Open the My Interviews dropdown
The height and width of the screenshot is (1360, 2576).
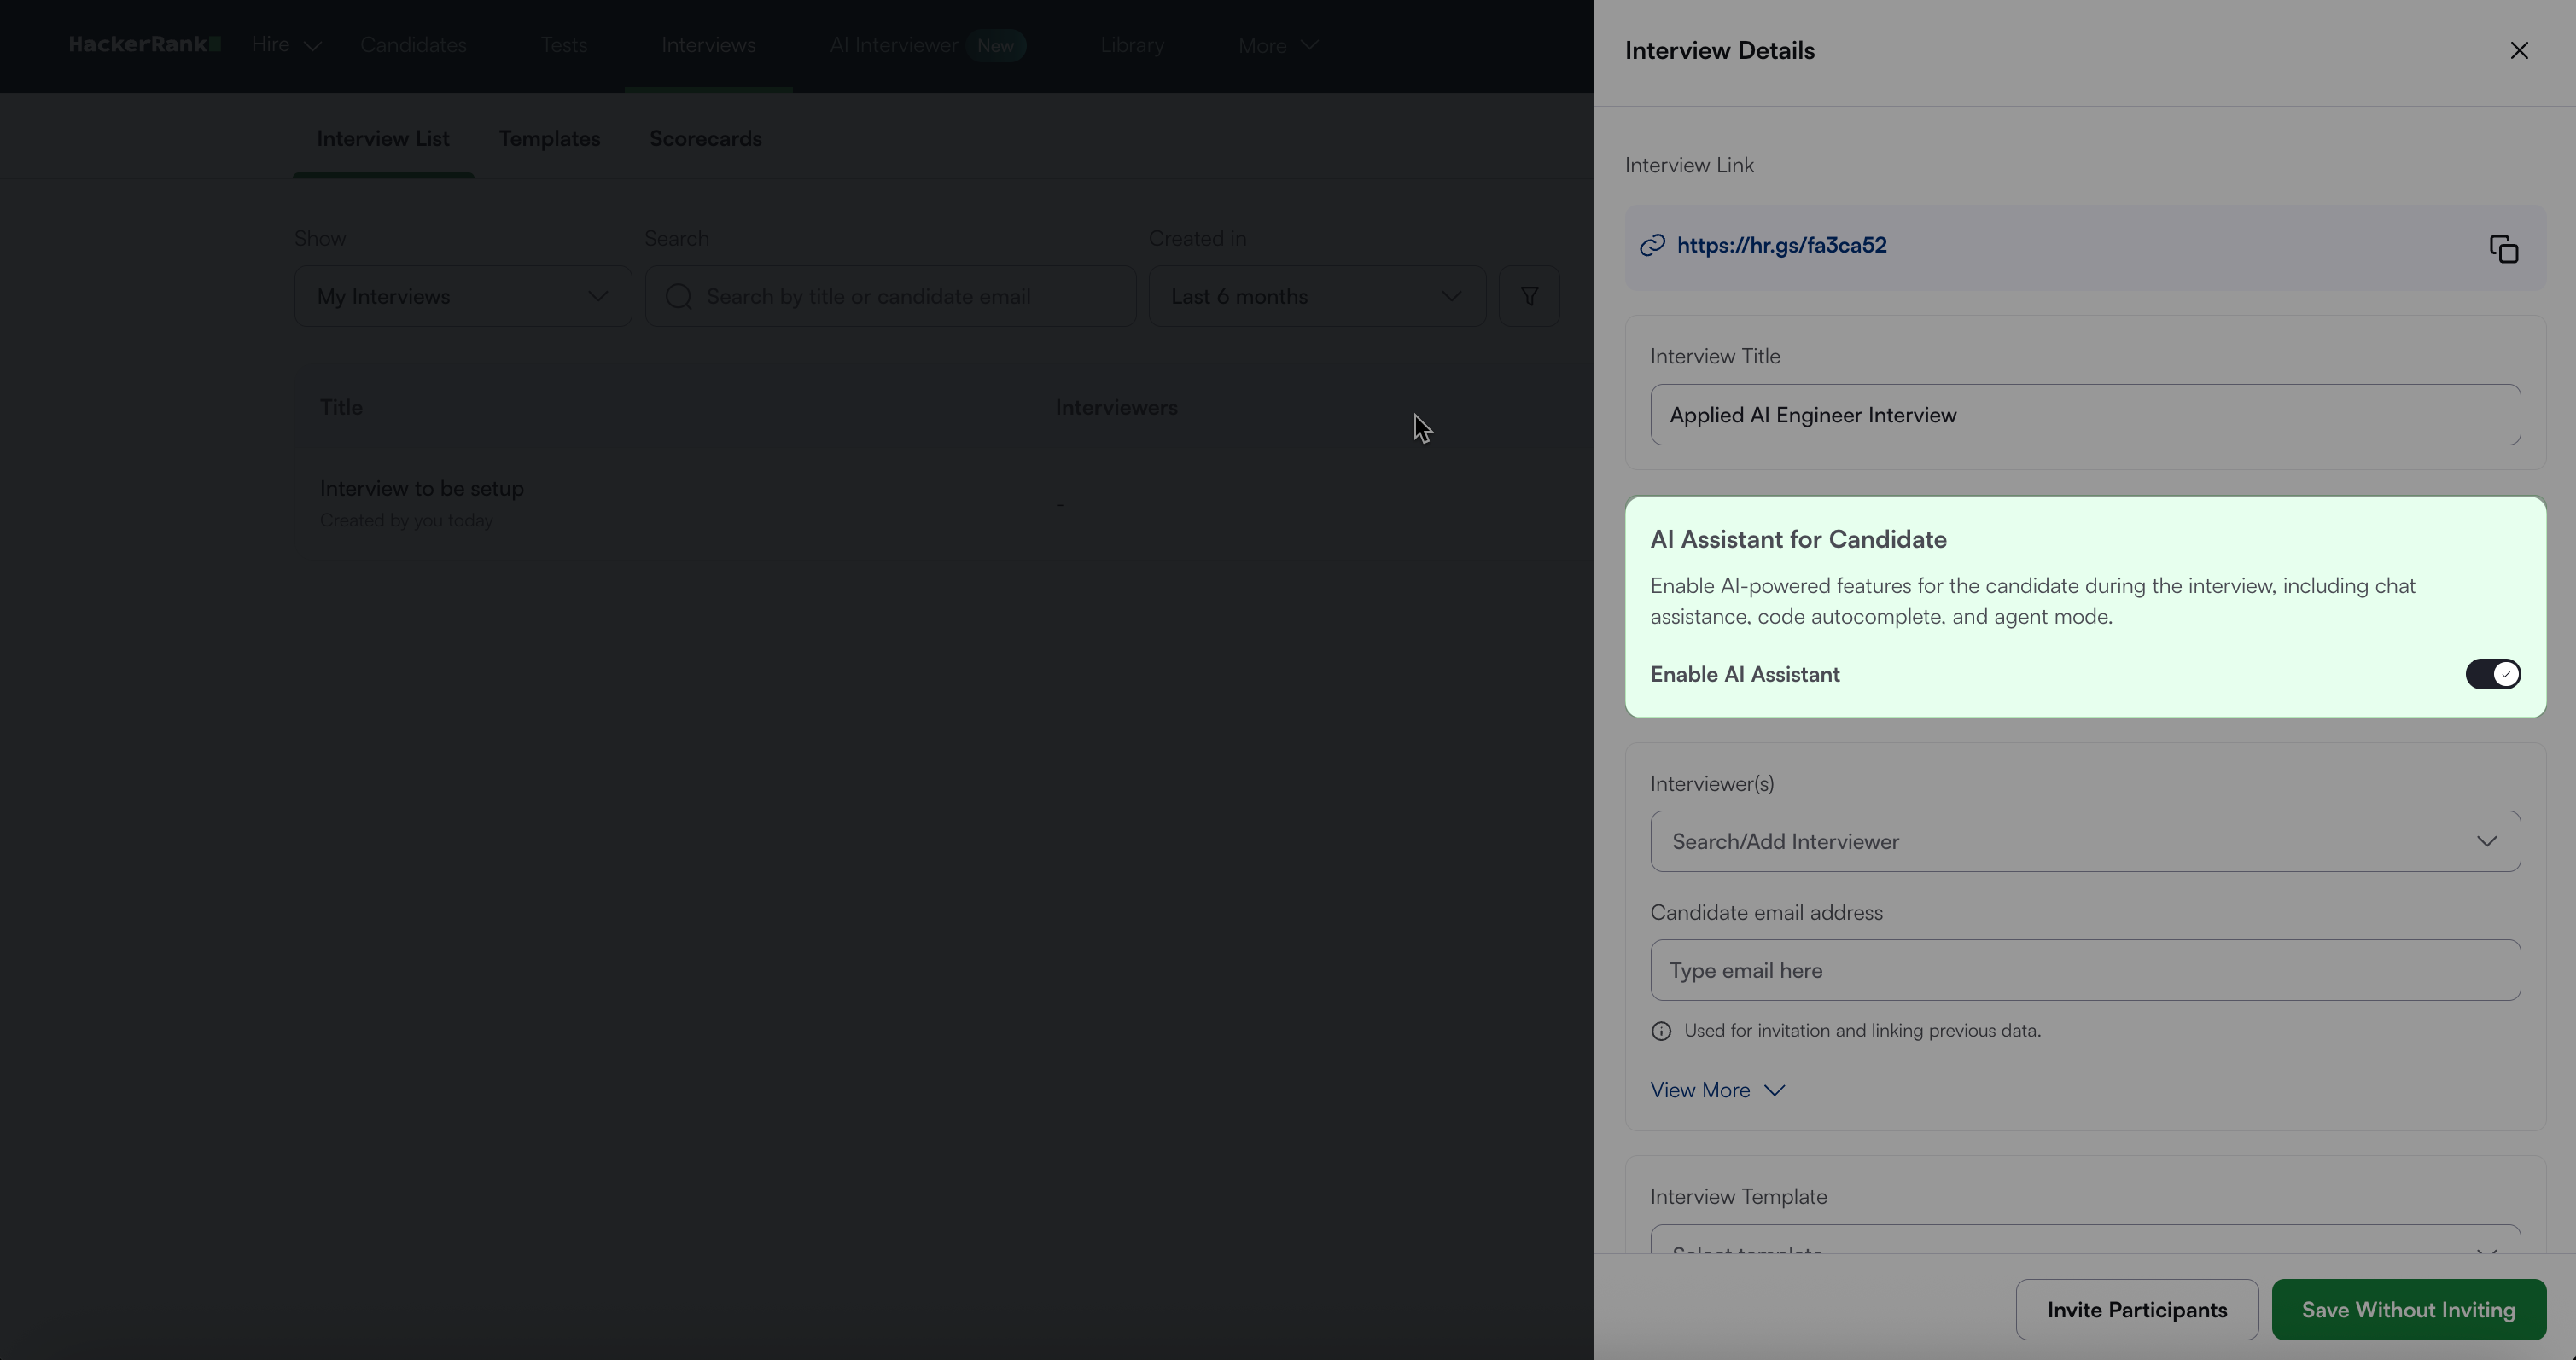coord(462,297)
